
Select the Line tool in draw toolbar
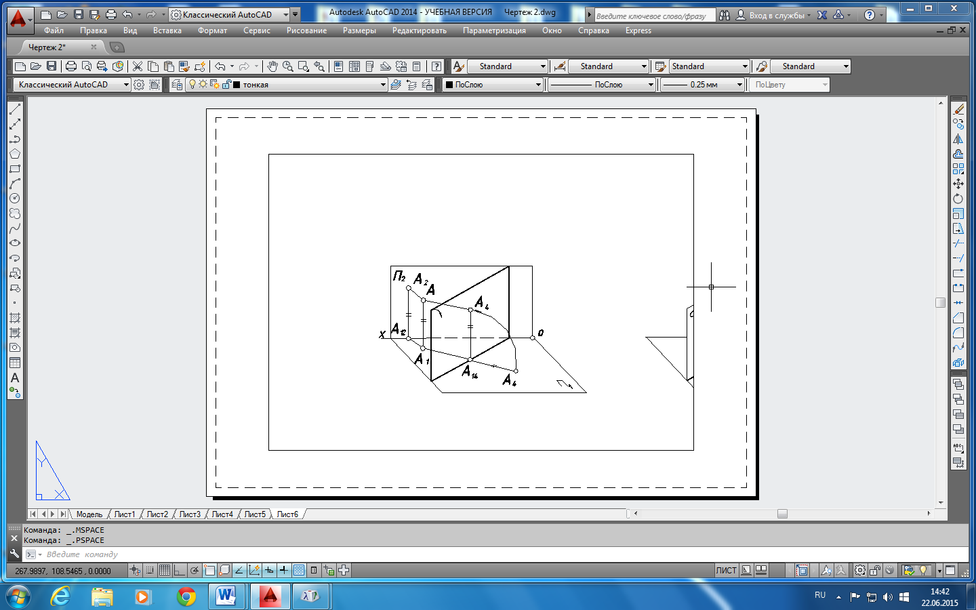pyautogui.click(x=15, y=109)
